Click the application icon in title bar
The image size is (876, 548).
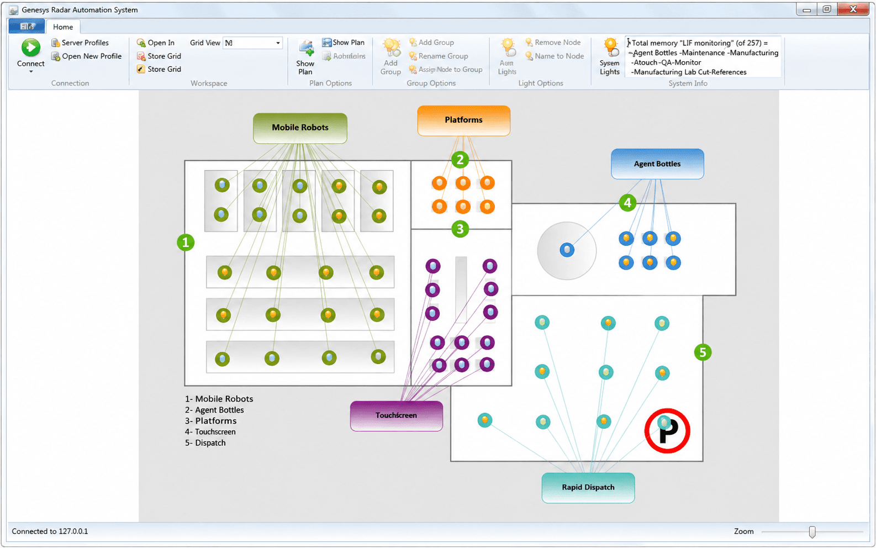click(x=14, y=10)
